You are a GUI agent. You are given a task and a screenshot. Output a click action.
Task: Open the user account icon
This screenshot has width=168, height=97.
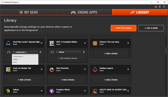click(x=164, y=7)
